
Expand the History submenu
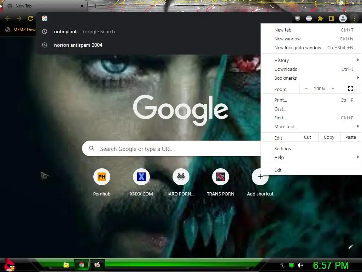click(x=311, y=60)
